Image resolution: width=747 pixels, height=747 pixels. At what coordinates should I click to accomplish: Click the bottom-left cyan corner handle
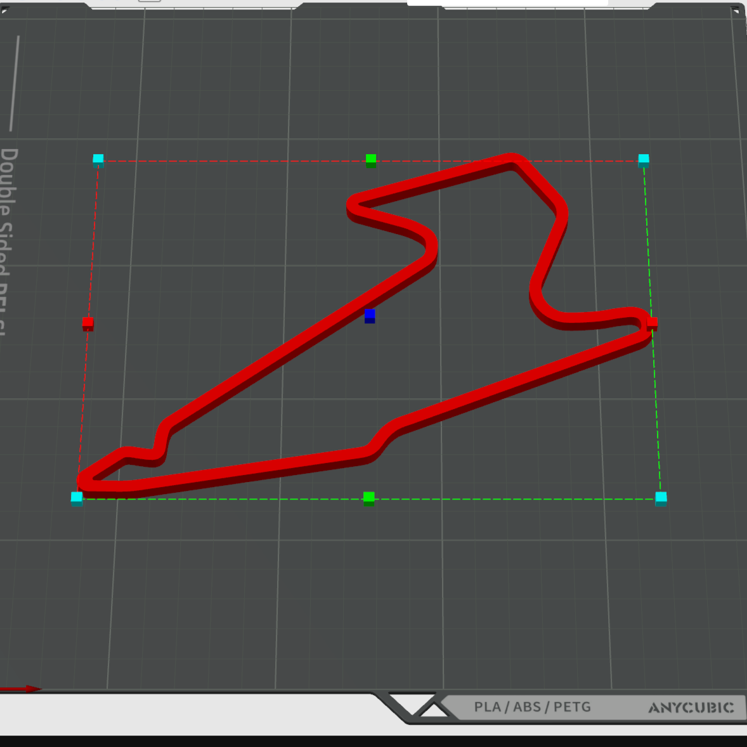(77, 499)
